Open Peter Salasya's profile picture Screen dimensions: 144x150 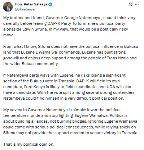[8, 7]
